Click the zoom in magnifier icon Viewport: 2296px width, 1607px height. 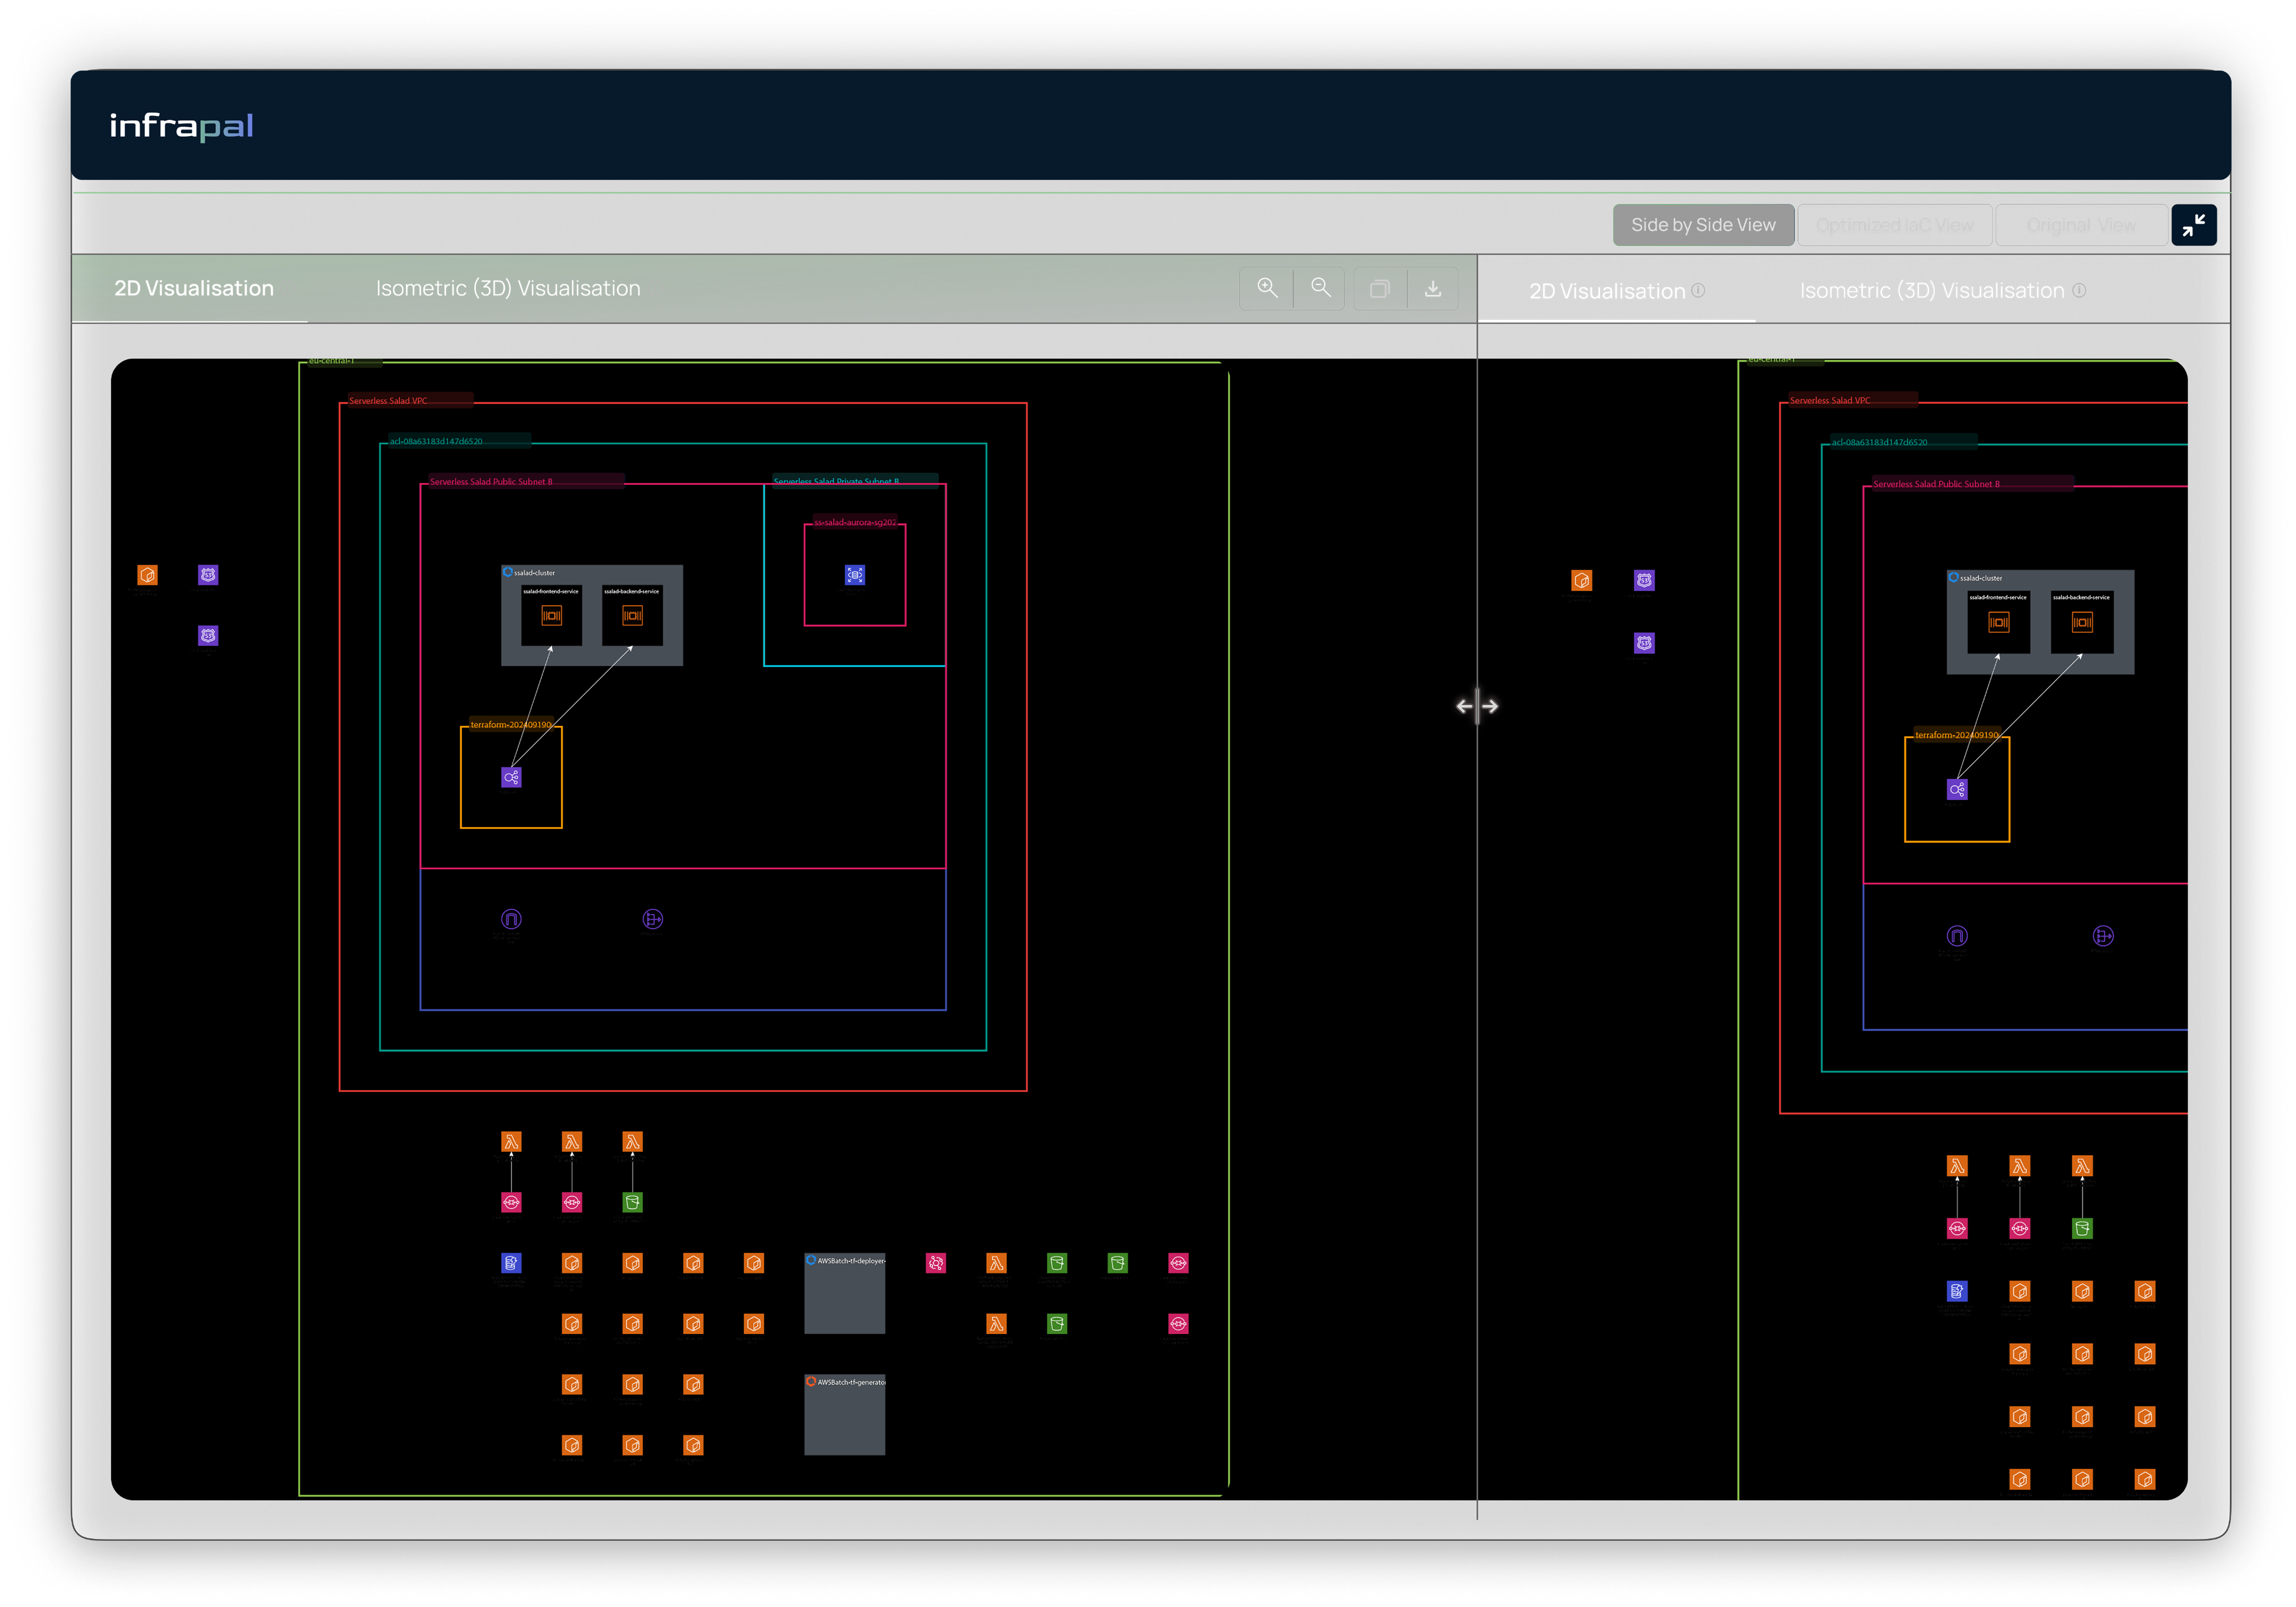[1267, 288]
